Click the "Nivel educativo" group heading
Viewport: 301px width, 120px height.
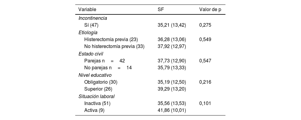(x=95, y=75)
